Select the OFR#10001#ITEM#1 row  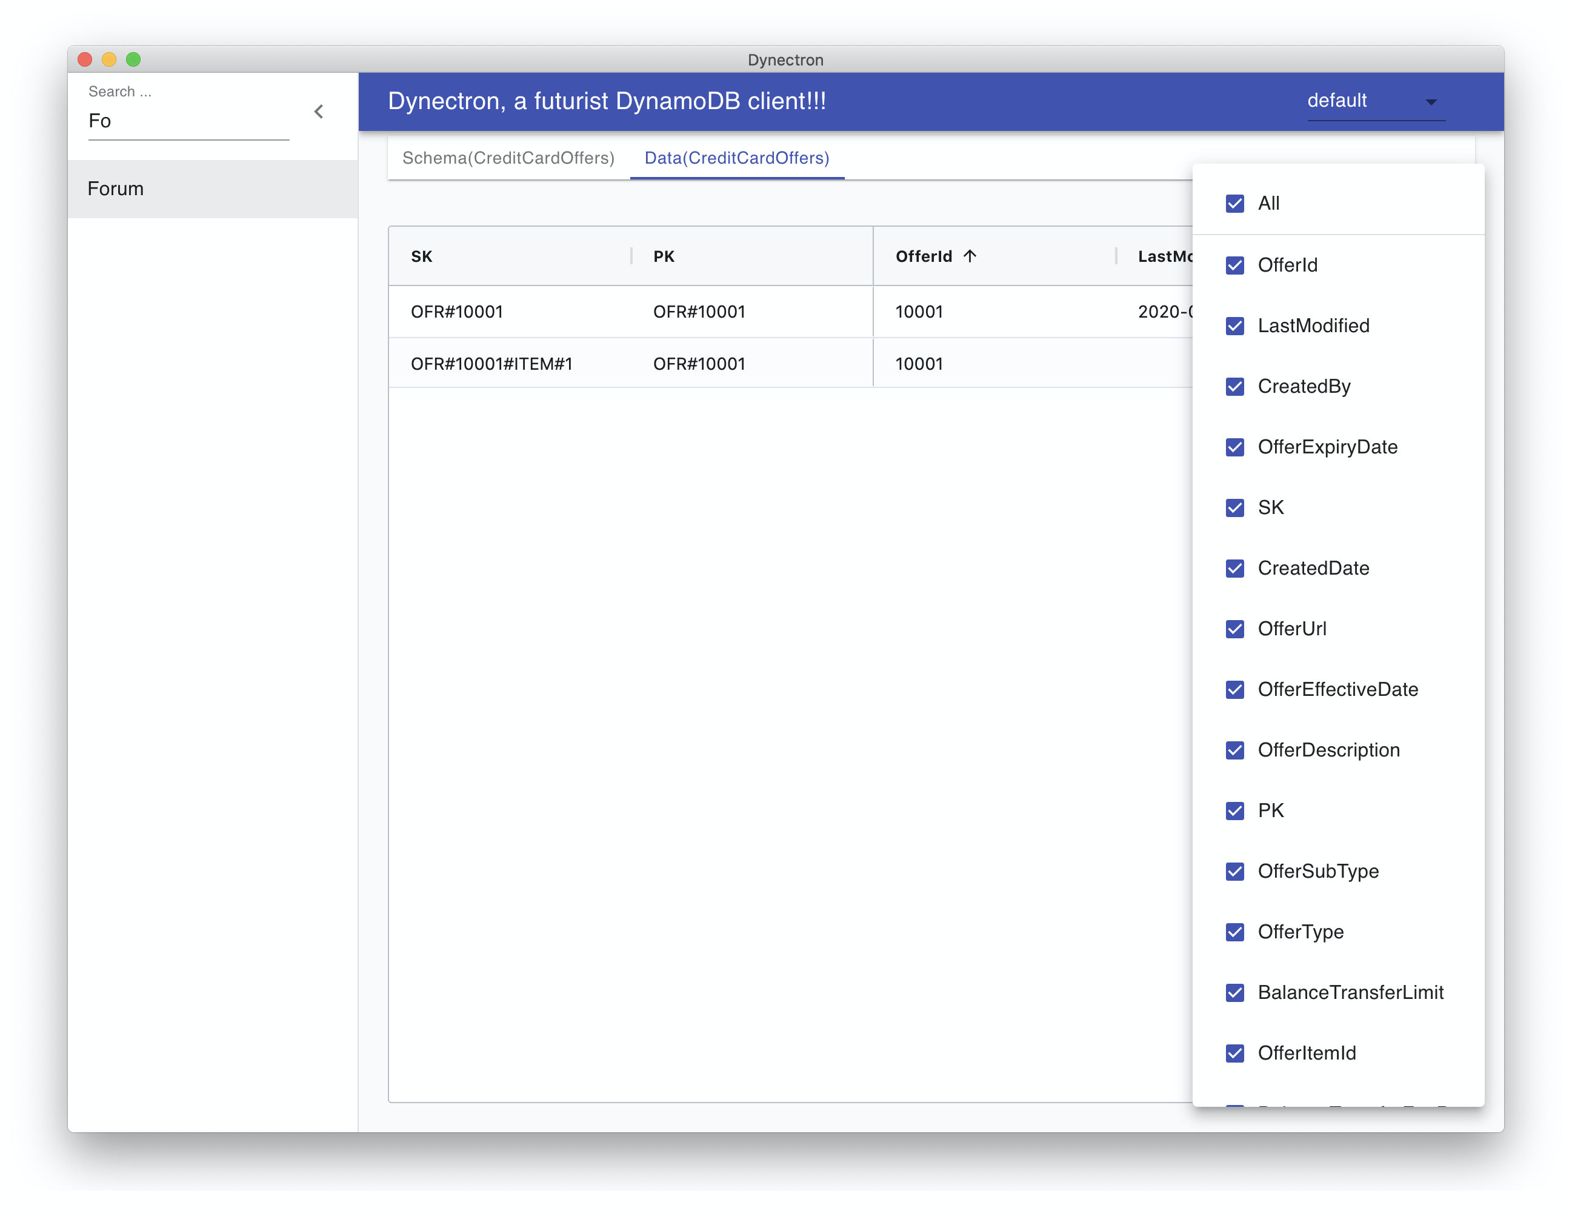click(491, 364)
